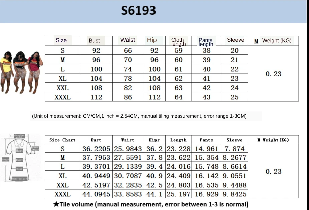Screen dimensions: 309x210
Task: Click waist value 86
Action: point(128,97)
